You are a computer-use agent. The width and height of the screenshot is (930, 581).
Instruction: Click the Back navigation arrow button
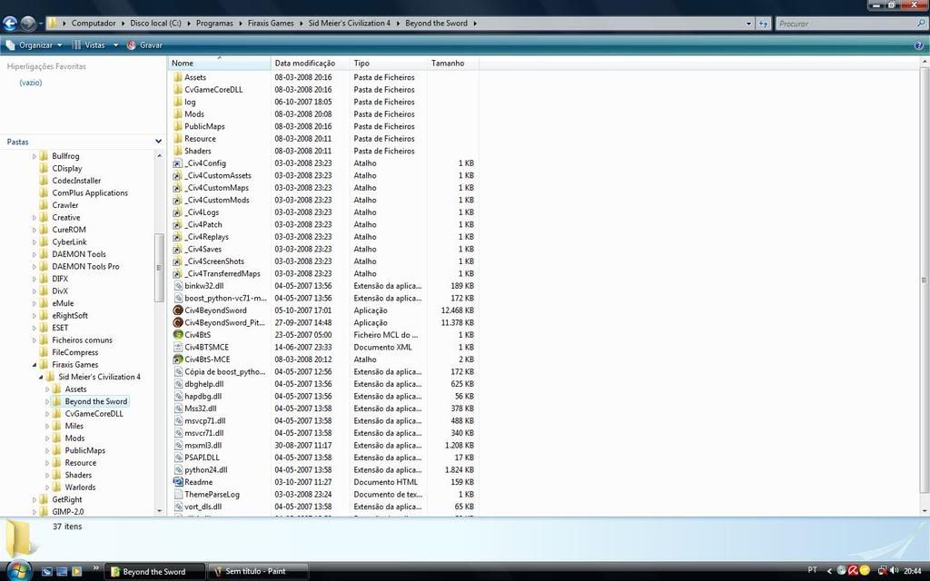(x=9, y=23)
